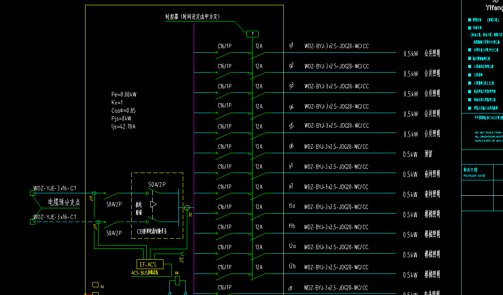Viewport: 503px width, 295px height.
Task: Click the 12A contactor label of circuit g1
Action: (259, 46)
